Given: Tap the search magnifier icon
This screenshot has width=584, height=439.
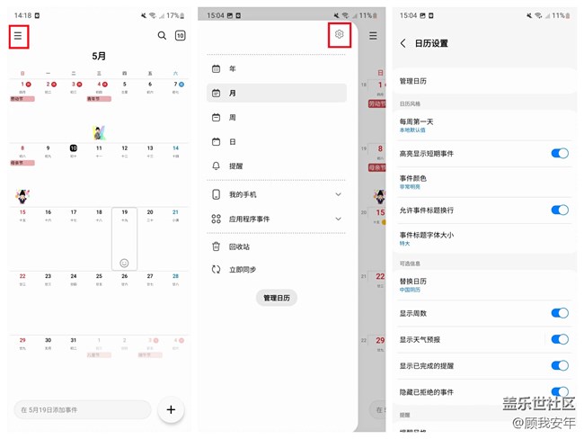Looking at the screenshot, I should (162, 36).
